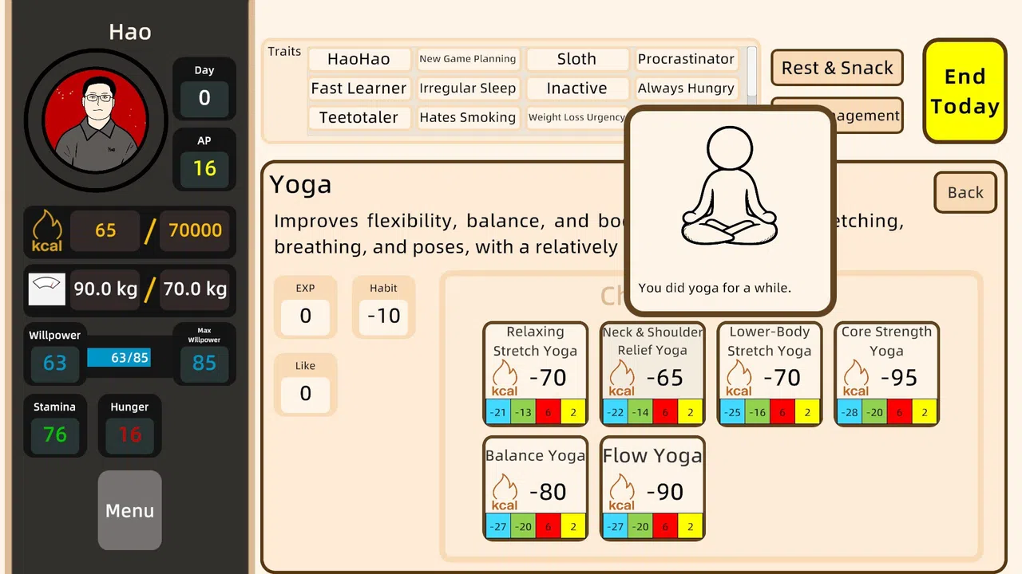Choose Neck & Shoulder Relief Yoga title
This screenshot has height=574, width=1022.
point(652,341)
